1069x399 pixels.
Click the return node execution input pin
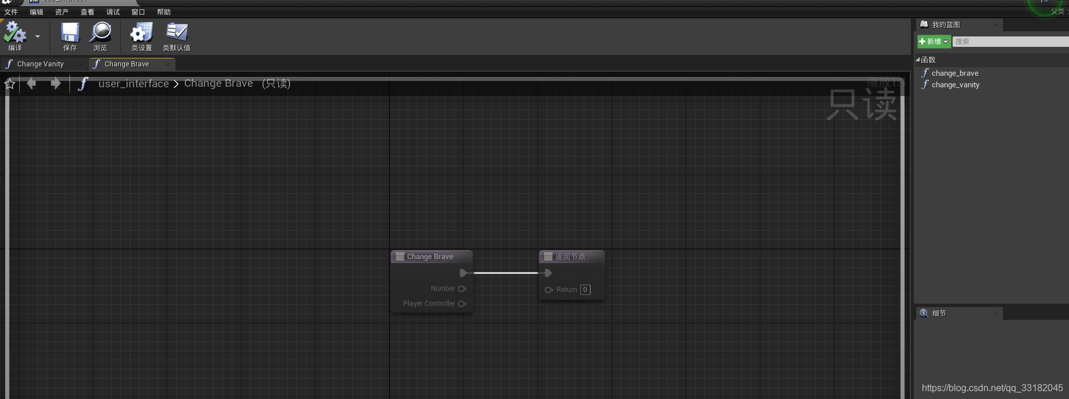click(548, 273)
